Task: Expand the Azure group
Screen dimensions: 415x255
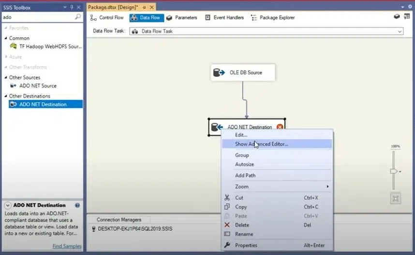Action: (x=6, y=57)
